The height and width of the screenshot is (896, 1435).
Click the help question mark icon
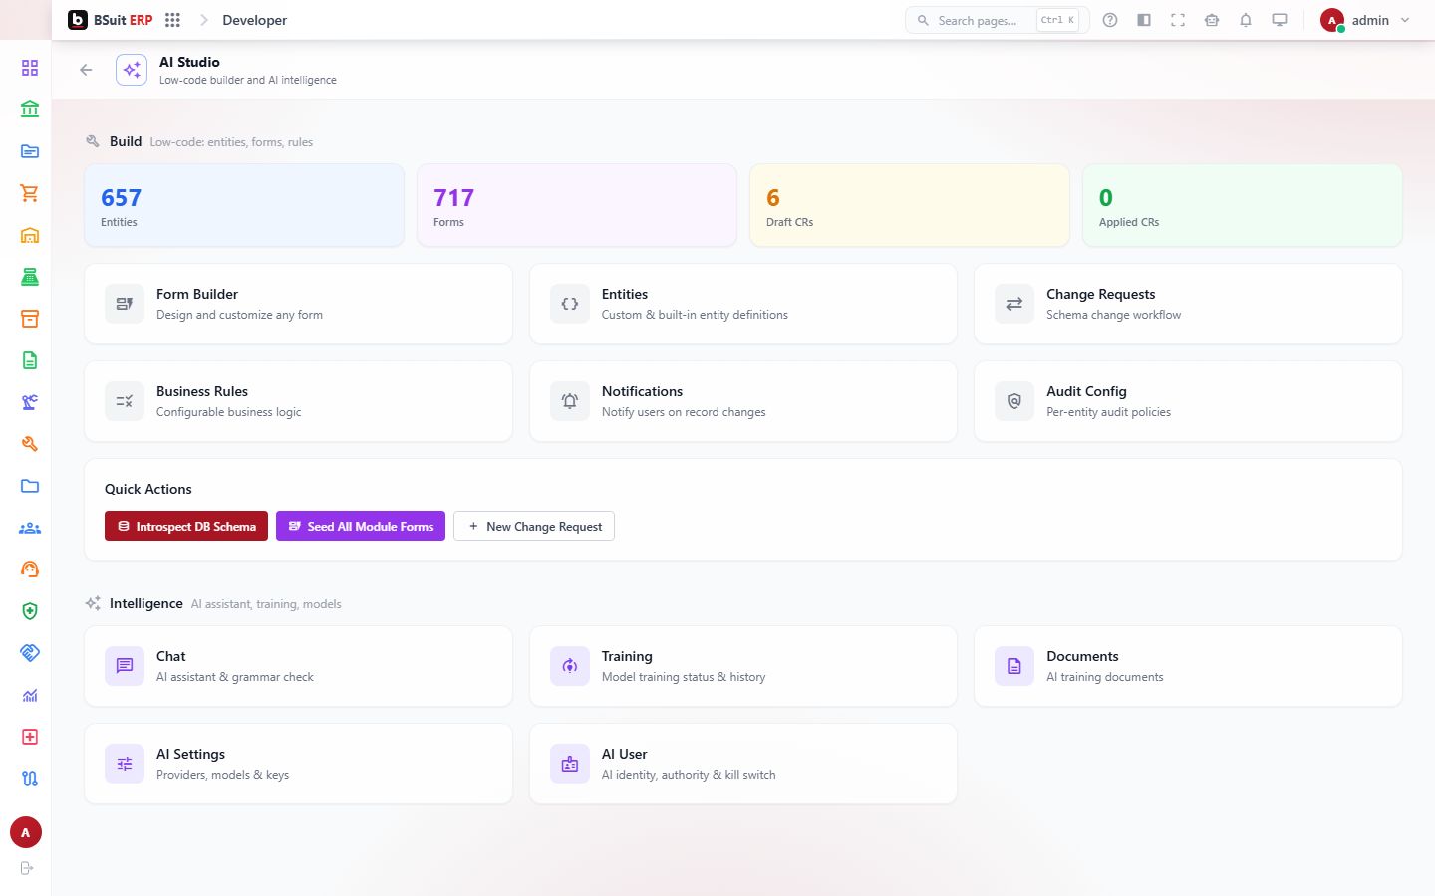pyautogui.click(x=1110, y=20)
